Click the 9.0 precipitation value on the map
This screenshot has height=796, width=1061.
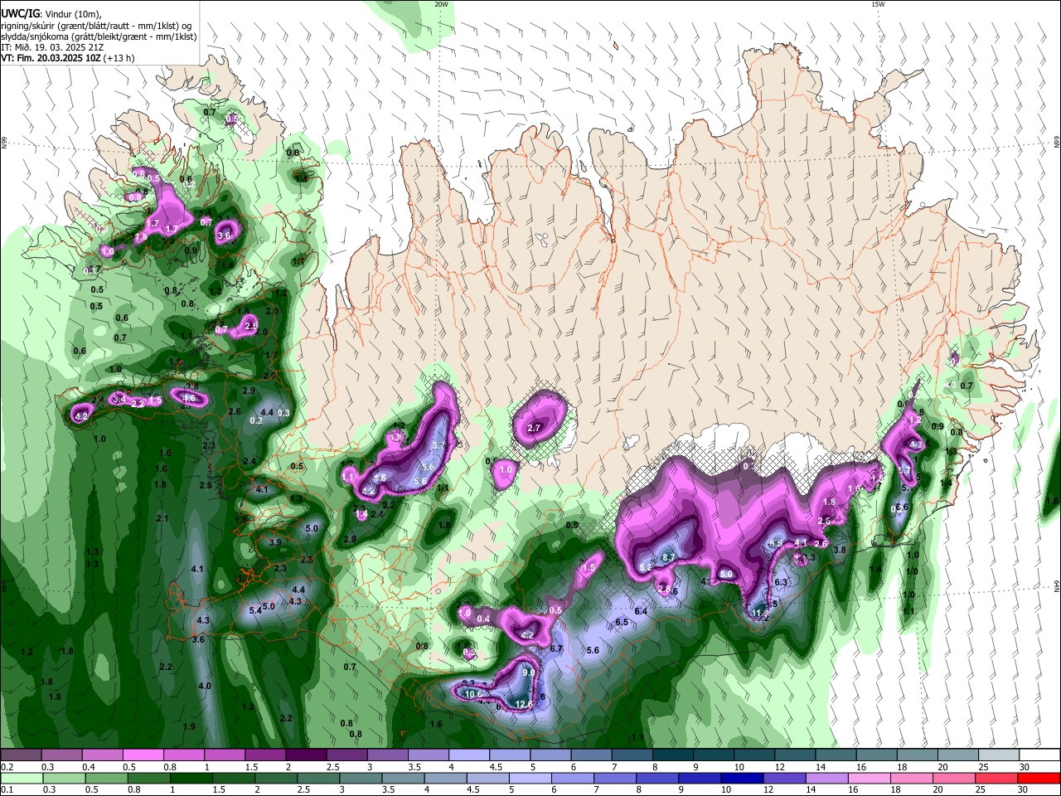pyautogui.click(x=529, y=672)
